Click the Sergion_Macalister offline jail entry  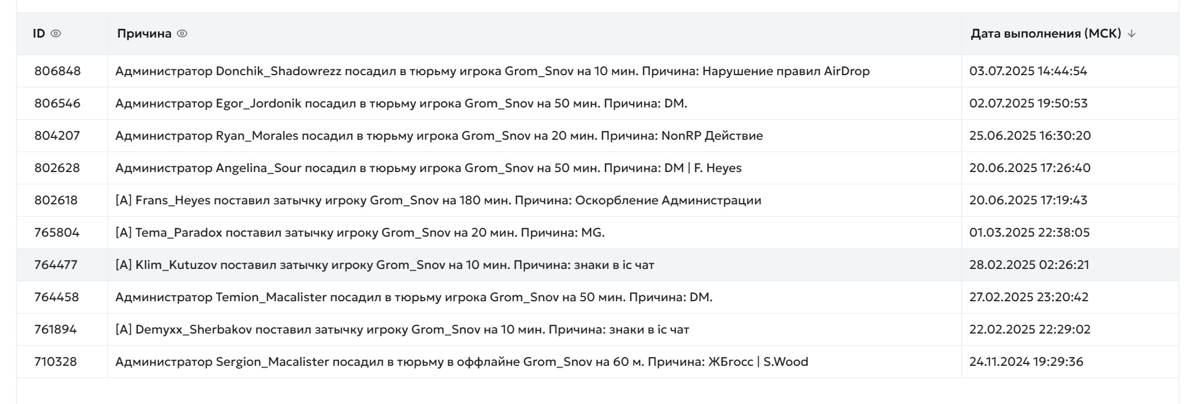pyautogui.click(x=462, y=362)
